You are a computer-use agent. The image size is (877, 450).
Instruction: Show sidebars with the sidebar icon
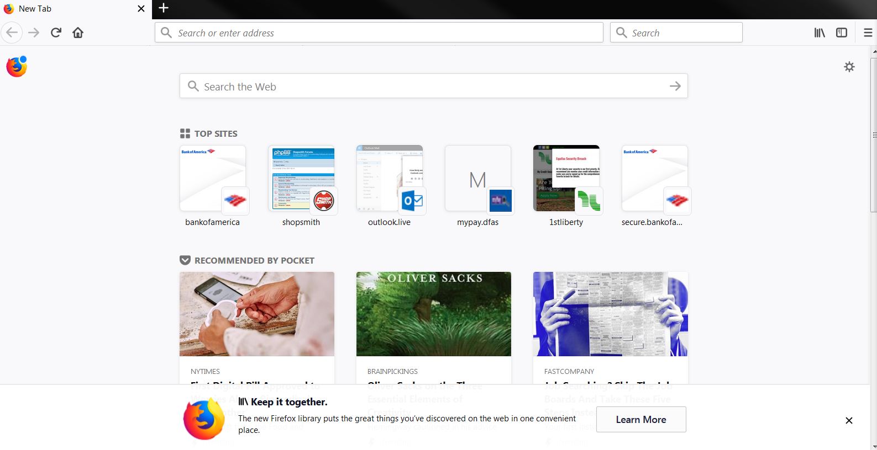pyautogui.click(x=842, y=33)
